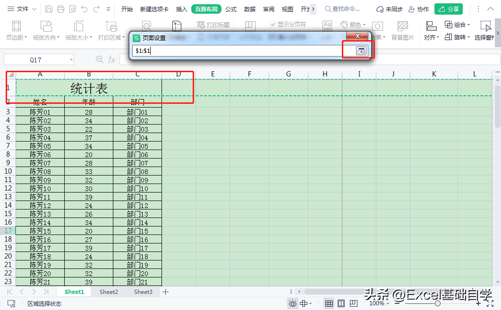Expand the 纸张方向 orientation dropdown

[x=46, y=37]
